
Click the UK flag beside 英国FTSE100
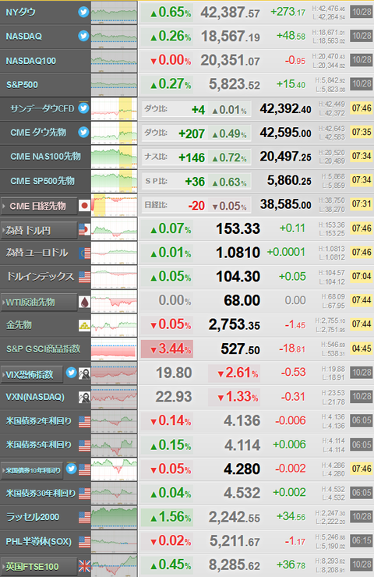click(85, 566)
